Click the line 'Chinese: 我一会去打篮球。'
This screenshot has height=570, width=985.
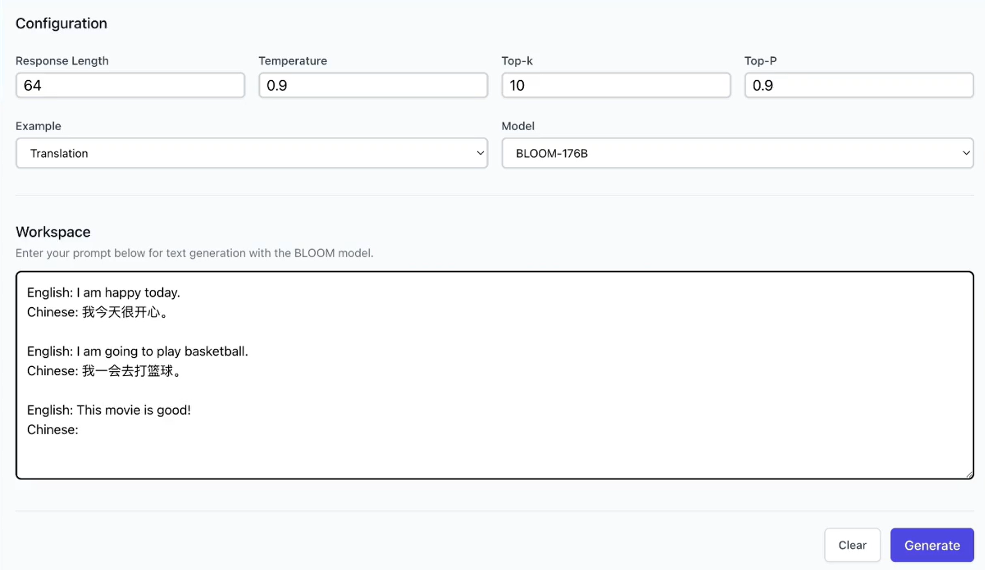tap(106, 371)
